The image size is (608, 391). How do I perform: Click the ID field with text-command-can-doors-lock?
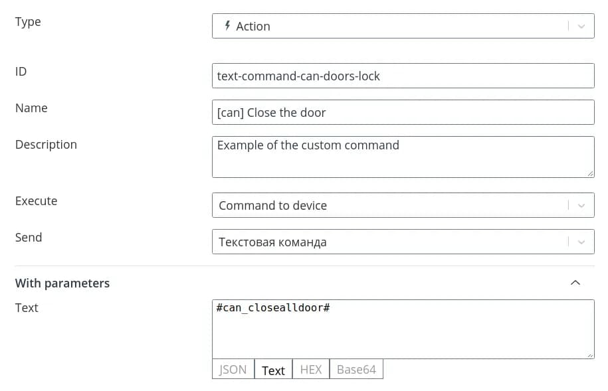pyautogui.click(x=403, y=76)
